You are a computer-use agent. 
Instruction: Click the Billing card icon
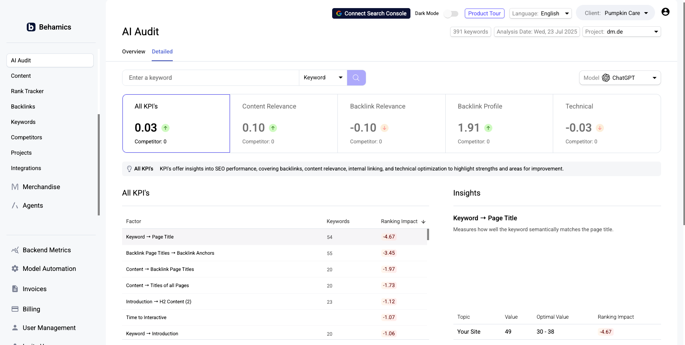tap(15, 309)
